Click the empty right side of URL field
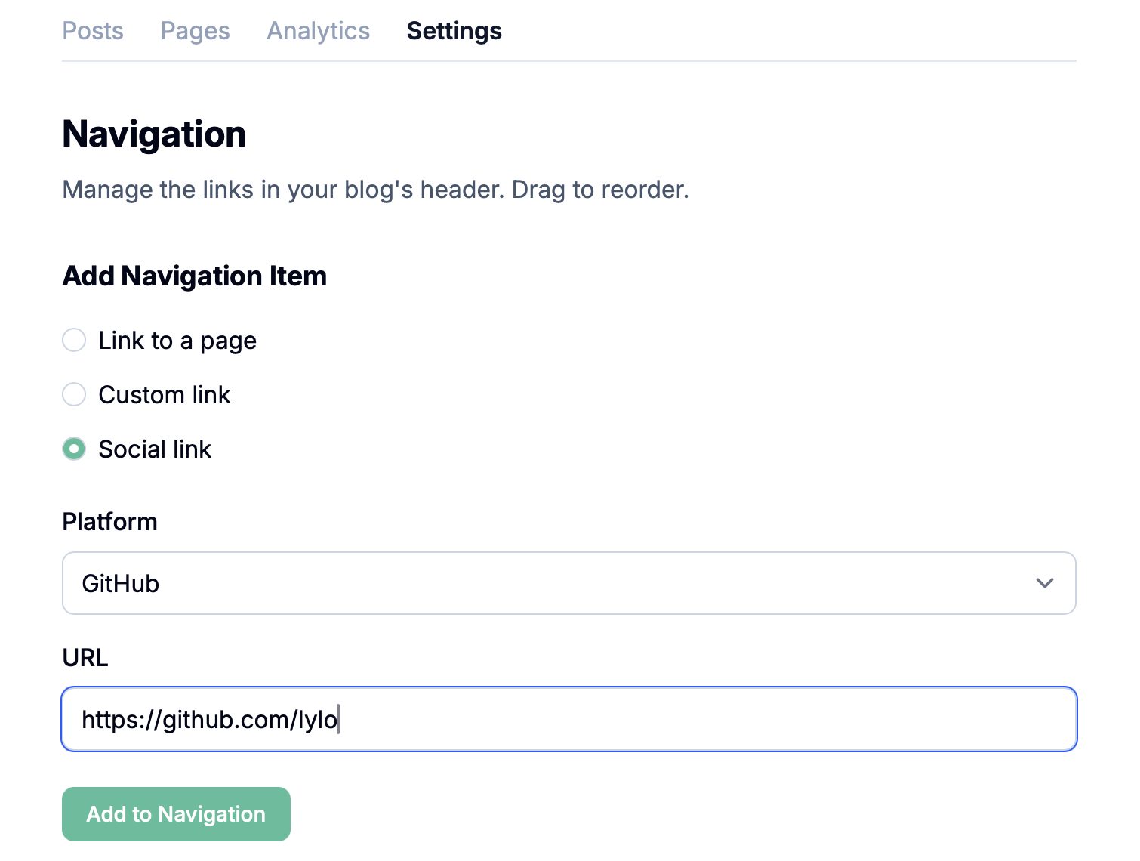 (x=755, y=720)
